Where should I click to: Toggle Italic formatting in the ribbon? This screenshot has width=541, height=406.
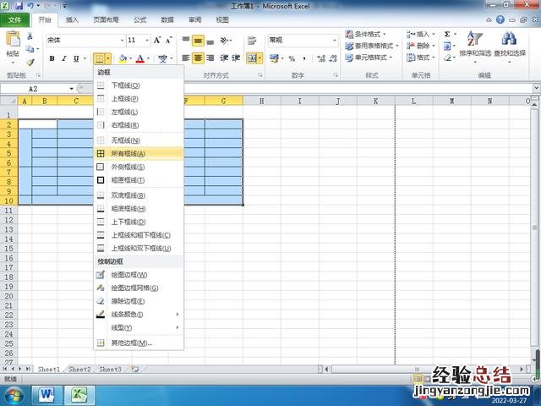coord(64,58)
